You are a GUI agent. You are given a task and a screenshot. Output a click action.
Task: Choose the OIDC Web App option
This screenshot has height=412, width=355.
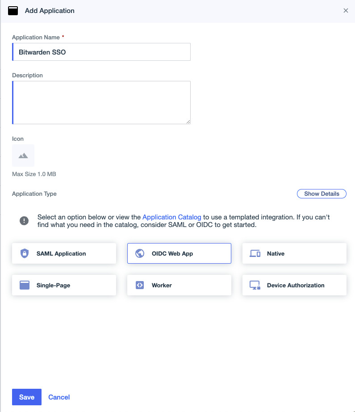pos(179,253)
